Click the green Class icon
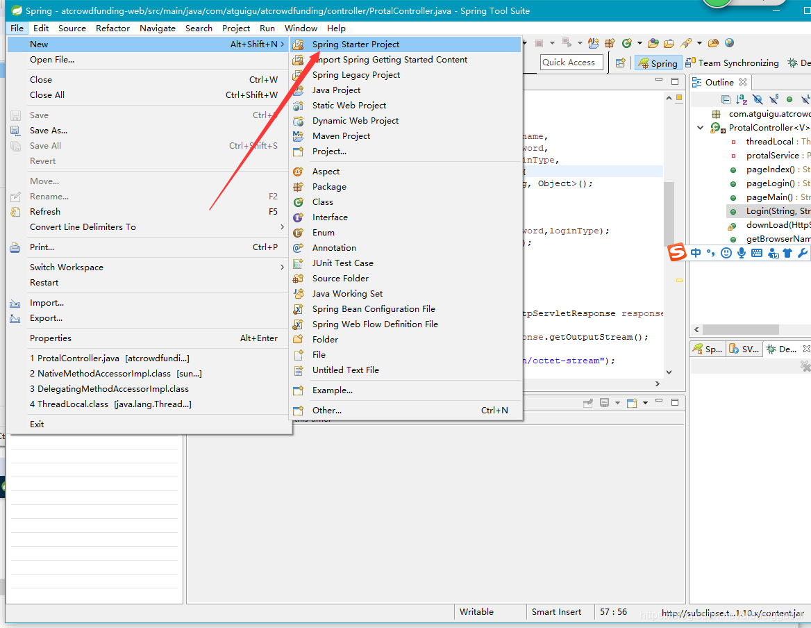Viewport: 811px width, 628px height. click(299, 202)
